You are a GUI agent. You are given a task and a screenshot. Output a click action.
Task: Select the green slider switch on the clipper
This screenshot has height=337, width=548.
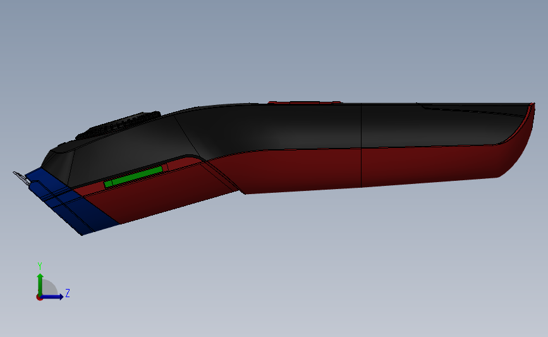click(133, 176)
